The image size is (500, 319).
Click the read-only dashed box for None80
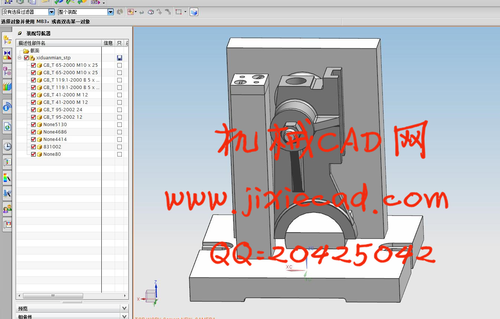[120, 154]
